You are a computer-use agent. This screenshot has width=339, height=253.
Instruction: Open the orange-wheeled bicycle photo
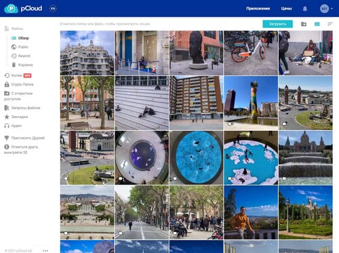(251, 53)
